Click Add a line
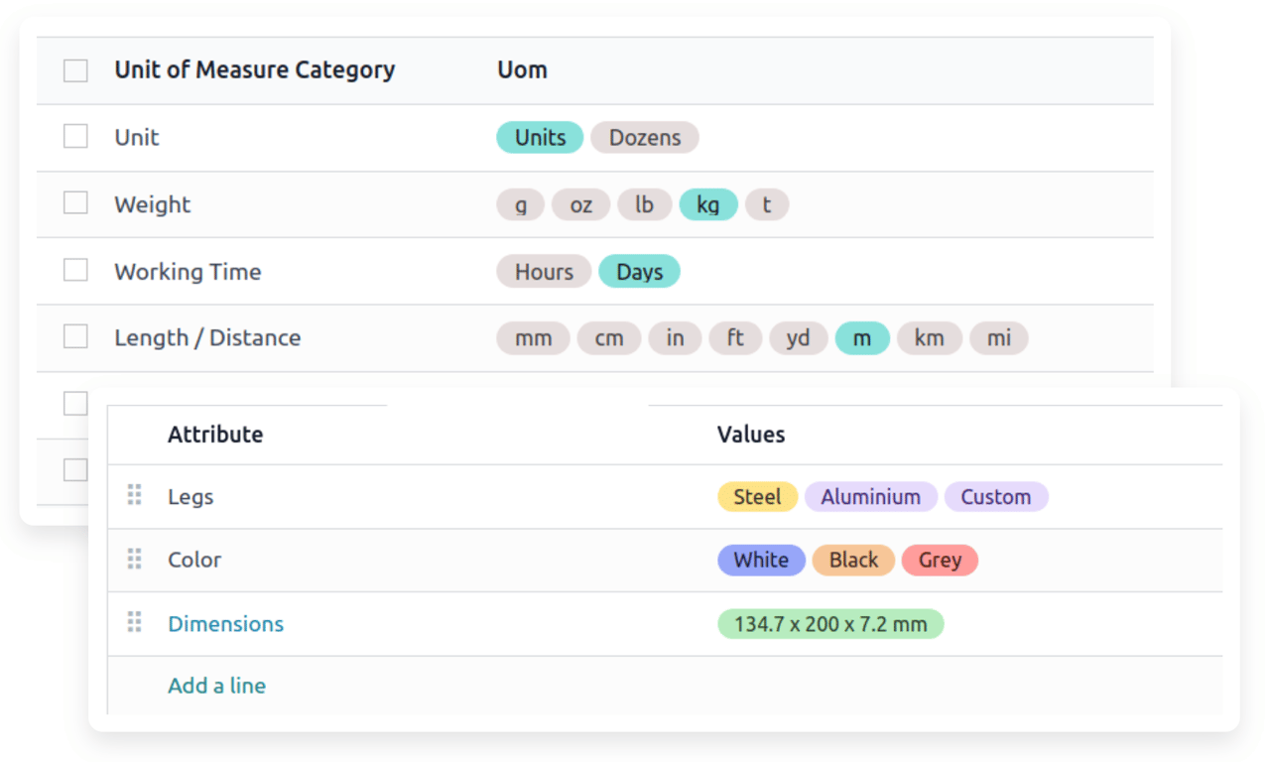The width and height of the screenshot is (1268, 762). point(216,685)
